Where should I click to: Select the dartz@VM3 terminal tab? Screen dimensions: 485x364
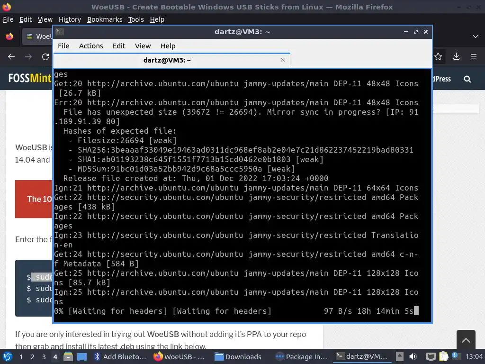(167, 60)
